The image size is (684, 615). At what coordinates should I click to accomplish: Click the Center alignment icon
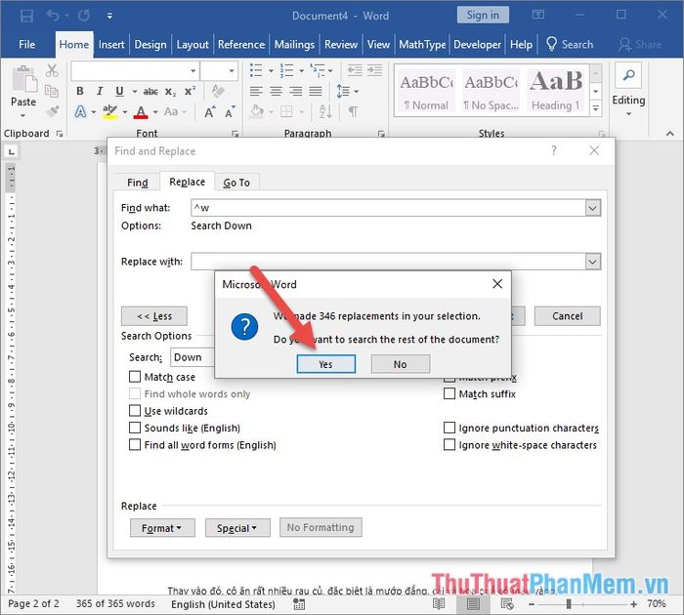coord(276,91)
